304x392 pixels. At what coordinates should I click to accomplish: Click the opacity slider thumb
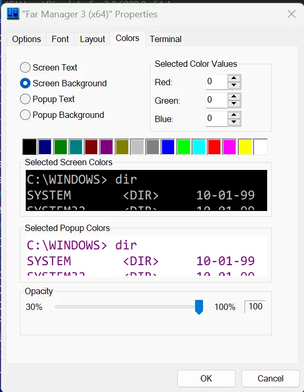pyautogui.click(x=199, y=307)
